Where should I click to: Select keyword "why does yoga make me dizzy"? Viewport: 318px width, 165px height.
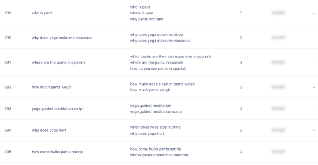click(159, 34)
